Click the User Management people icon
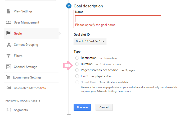The height and width of the screenshot is (115, 180). pos(8,22)
